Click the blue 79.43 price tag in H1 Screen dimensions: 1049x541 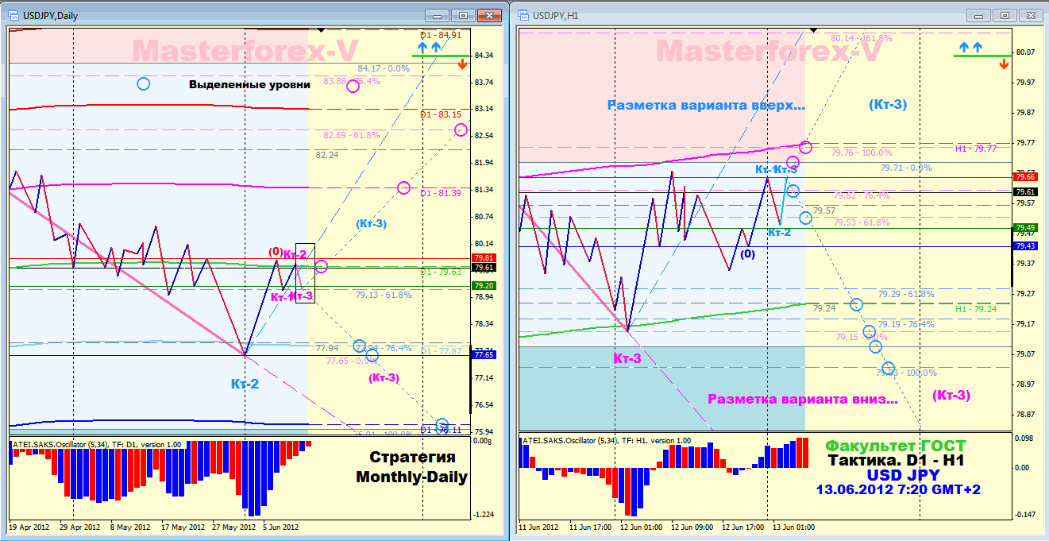click(1024, 246)
